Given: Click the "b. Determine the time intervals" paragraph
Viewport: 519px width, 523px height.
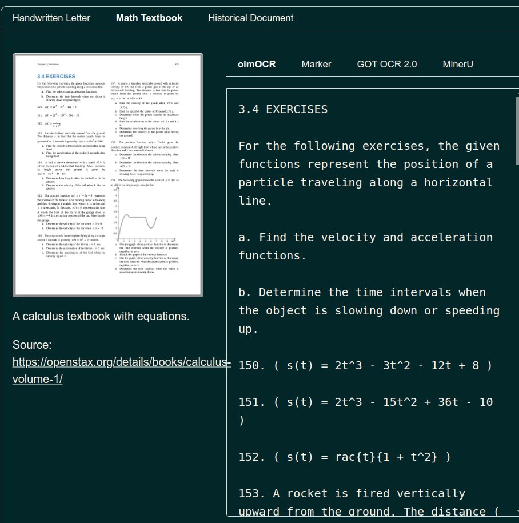Looking at the screenshot, I should pyautogui.click(x=369, y=310).
